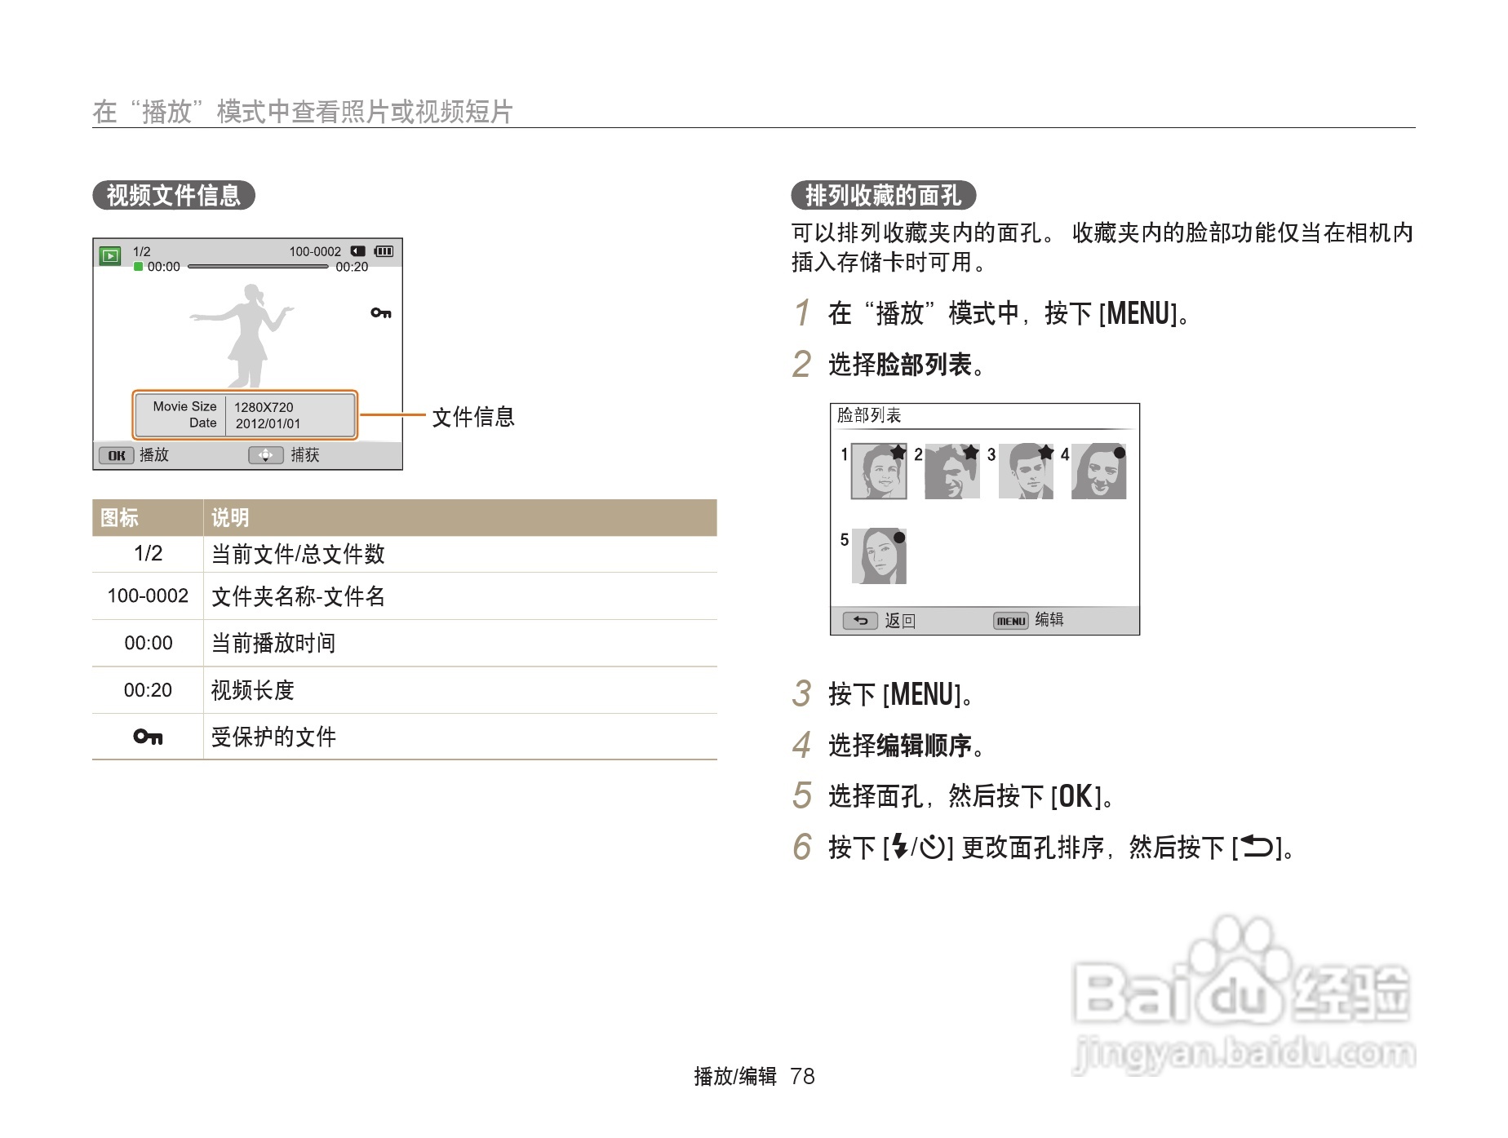1508x1138 pixels.
Task: Click the green playback mode icon
Action: (110, 256)
